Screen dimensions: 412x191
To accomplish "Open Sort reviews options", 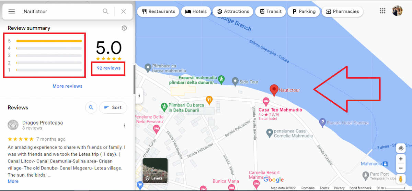I will [x=113, y=107].
